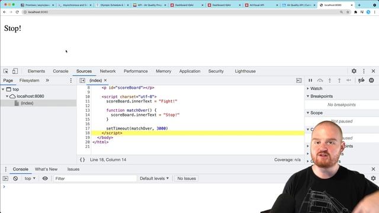Select the Filesystem navigator tab
The height and width of the screenshot is (213, 379).
[29, 80]
